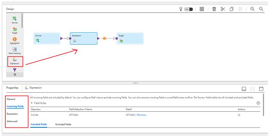This screenshot has width=272, height=138.
Task: Cut selection using scissors icon
Action: 223,9
